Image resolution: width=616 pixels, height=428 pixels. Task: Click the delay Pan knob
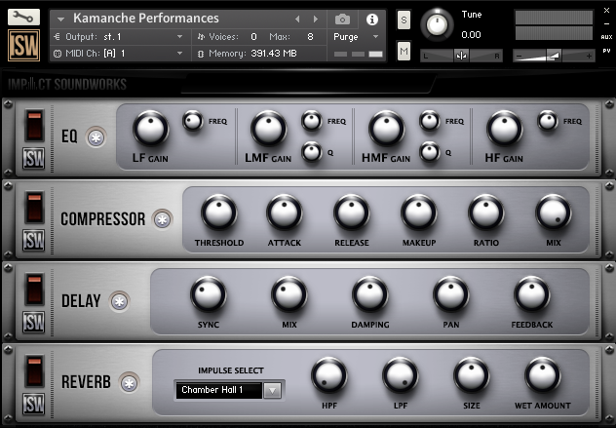click(451, 294)
